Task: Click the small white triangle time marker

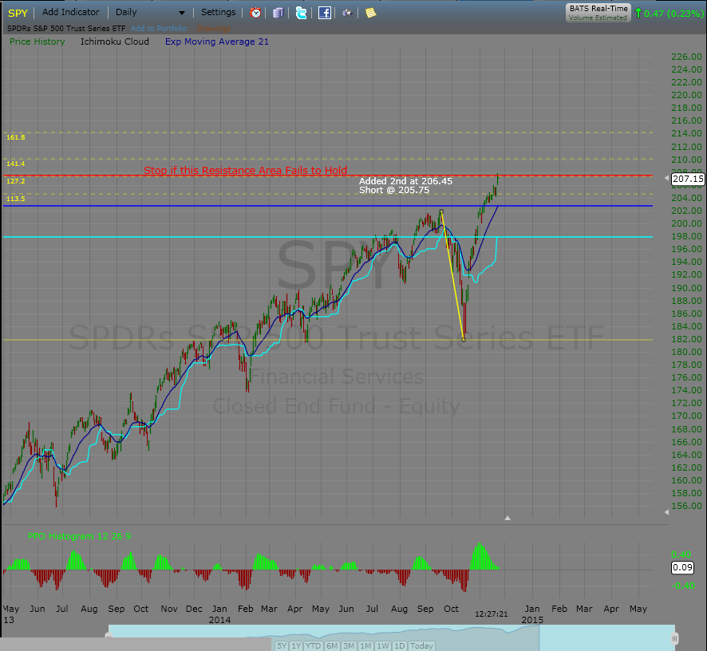Action: [x=508, y=518]
